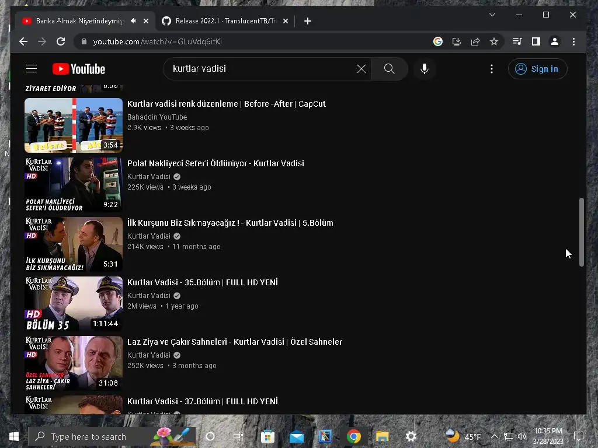Click the Sign in button
Screen dimensions: 598x448
537,69
